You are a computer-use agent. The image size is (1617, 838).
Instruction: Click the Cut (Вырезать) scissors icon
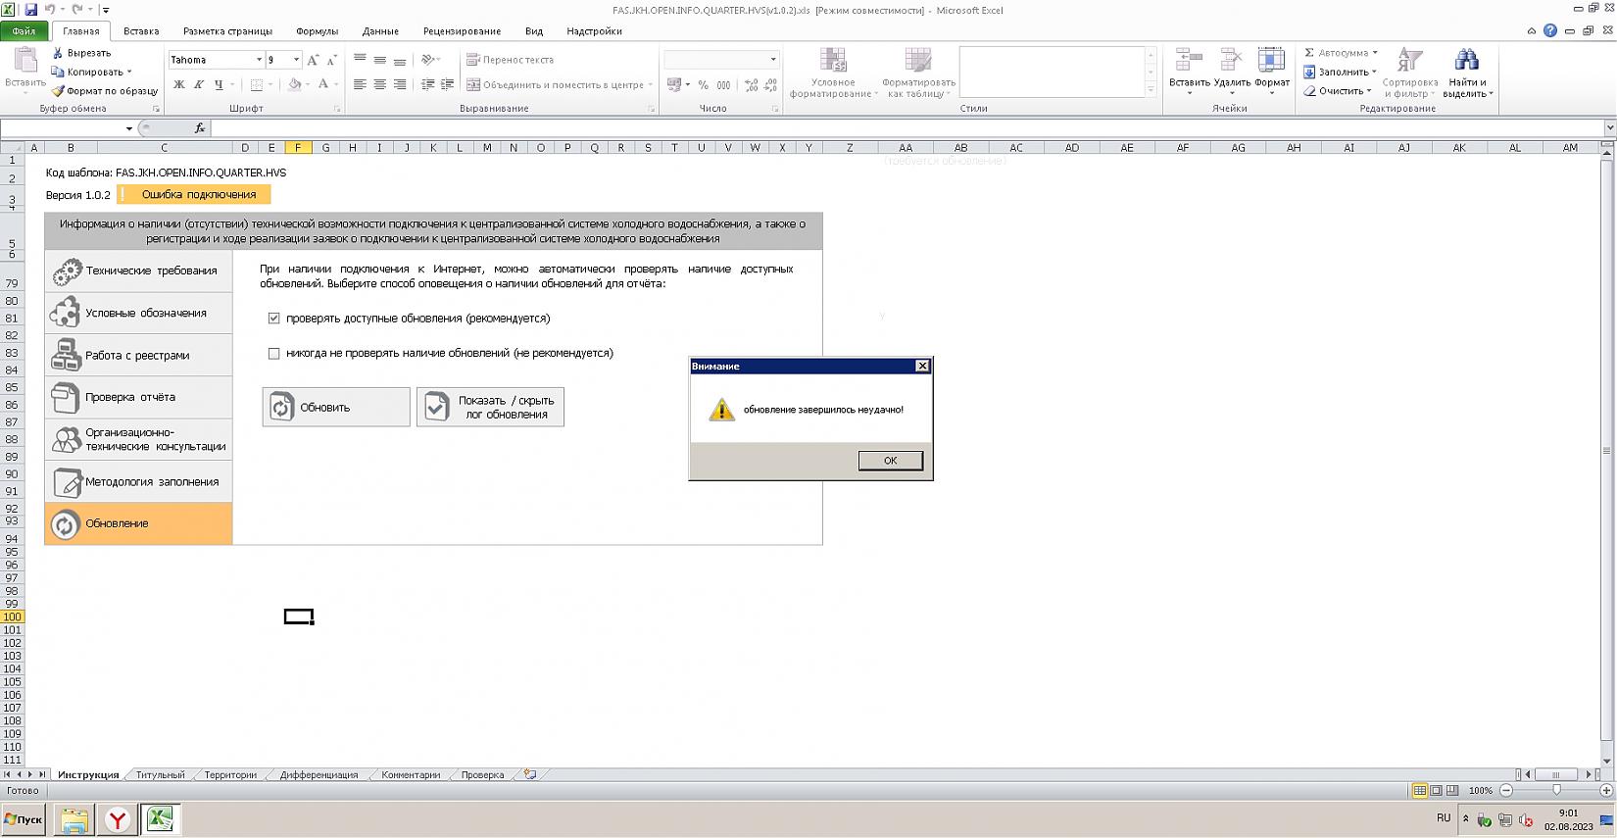click(x=58, y=53)
